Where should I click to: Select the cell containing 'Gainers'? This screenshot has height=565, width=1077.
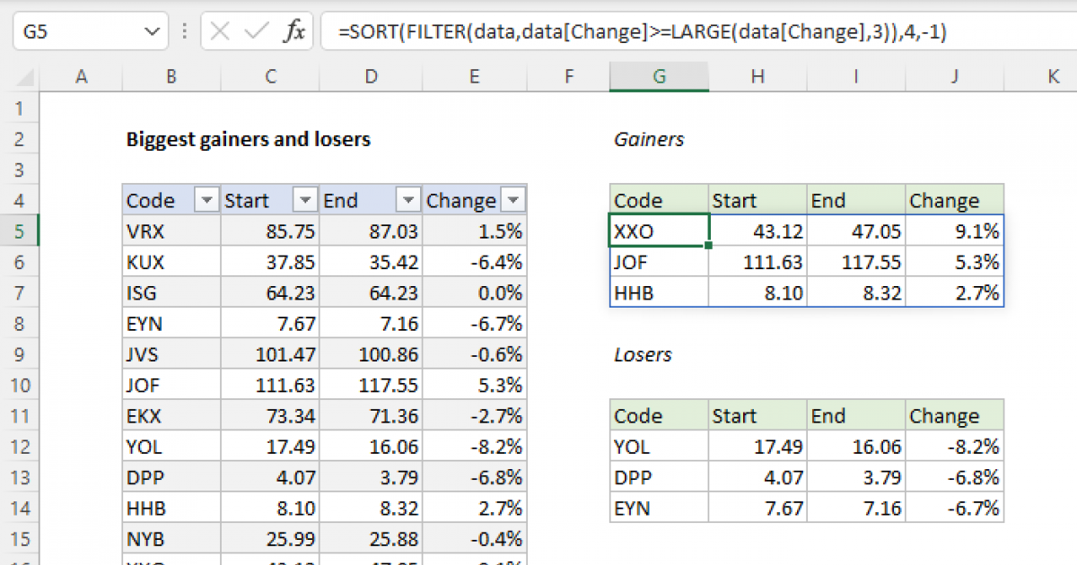(x=648, y=139)
